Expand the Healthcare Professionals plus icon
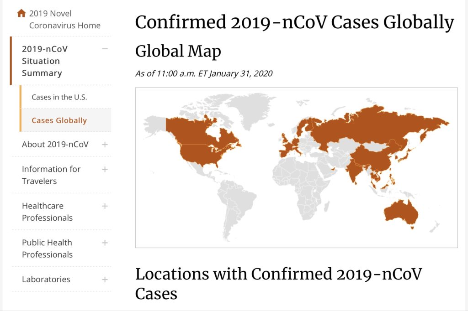 [x=105, y=206]
